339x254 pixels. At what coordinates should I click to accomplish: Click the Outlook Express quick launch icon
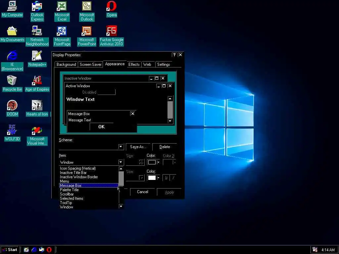(41, 250)
